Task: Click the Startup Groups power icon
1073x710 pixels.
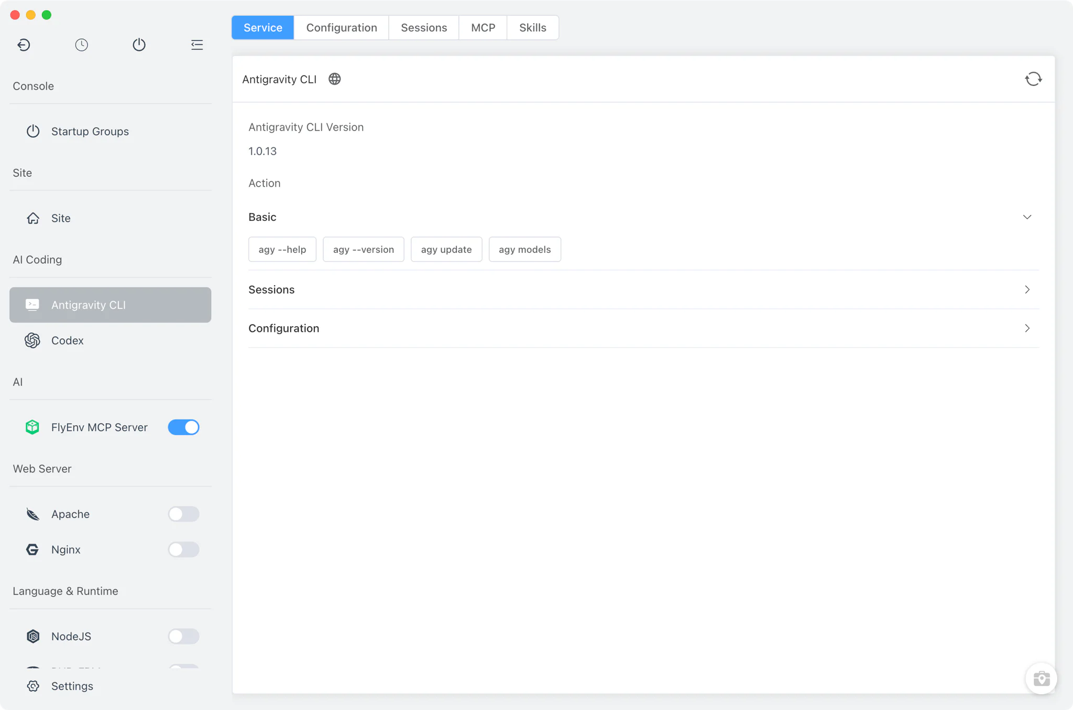Action: click(33, 131)
